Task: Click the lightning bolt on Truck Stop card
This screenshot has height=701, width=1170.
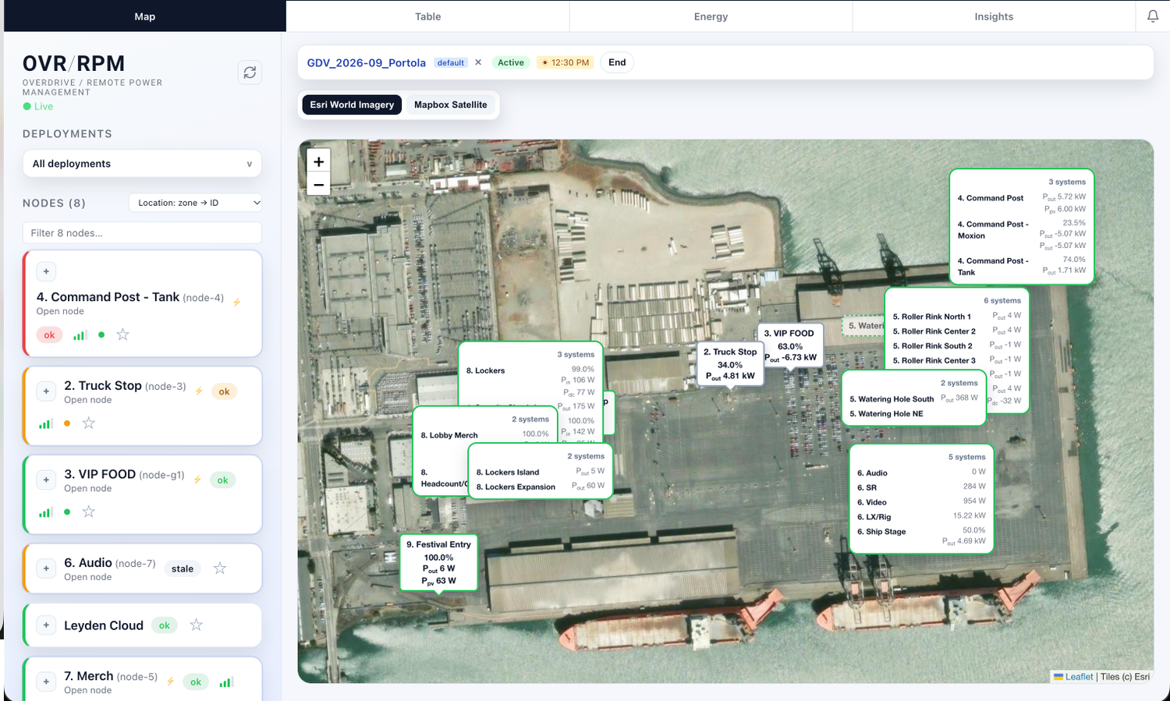Action: click(199, 391)
